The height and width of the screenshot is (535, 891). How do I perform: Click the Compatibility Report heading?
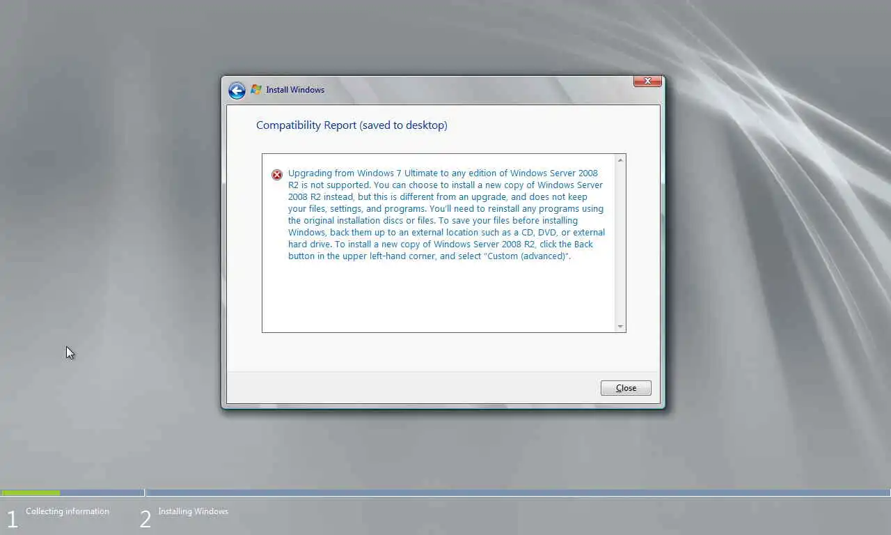352,125
